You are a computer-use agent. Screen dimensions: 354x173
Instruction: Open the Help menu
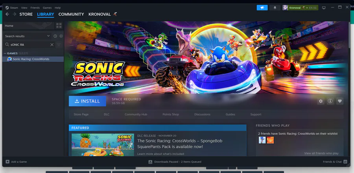[57, 8]
